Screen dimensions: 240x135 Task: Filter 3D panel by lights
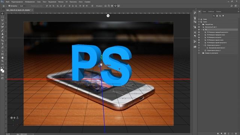pos(223,16)
